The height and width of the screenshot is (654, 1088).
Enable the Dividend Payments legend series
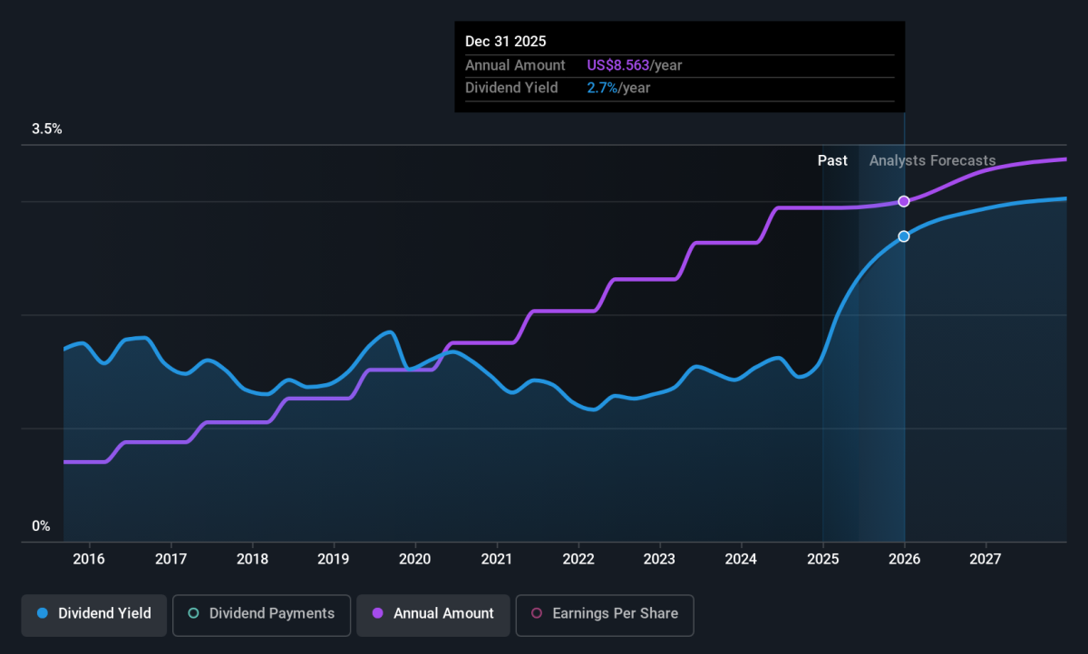(x=261, y=613)
